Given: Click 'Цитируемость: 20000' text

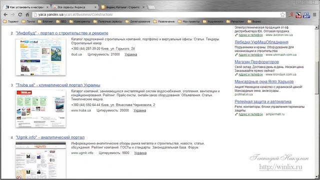Looking at the screenshot, I should [x=112, y=110].
